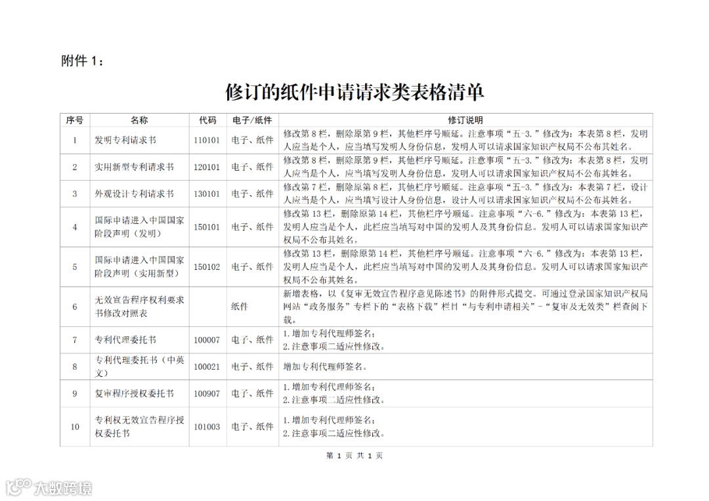Screen dimensions: 709x501
Task: Click the title 修订的纸件申请请求类表格清单
Action: [355, 92]
